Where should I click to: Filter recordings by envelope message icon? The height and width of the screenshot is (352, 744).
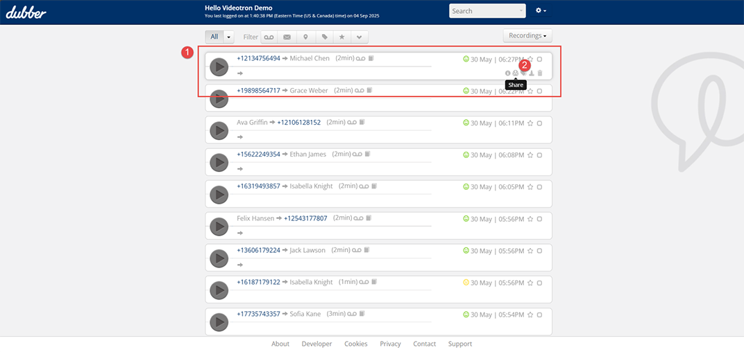[x=287, y=37]
